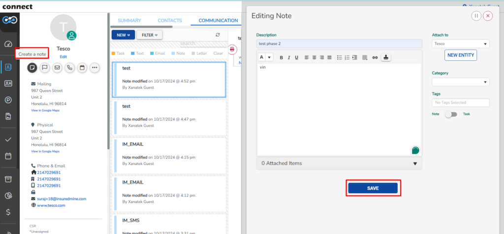This screenshot has height=234, width=504.
Task: Click the NEW ENTITY button
Action: coord(461,55)
